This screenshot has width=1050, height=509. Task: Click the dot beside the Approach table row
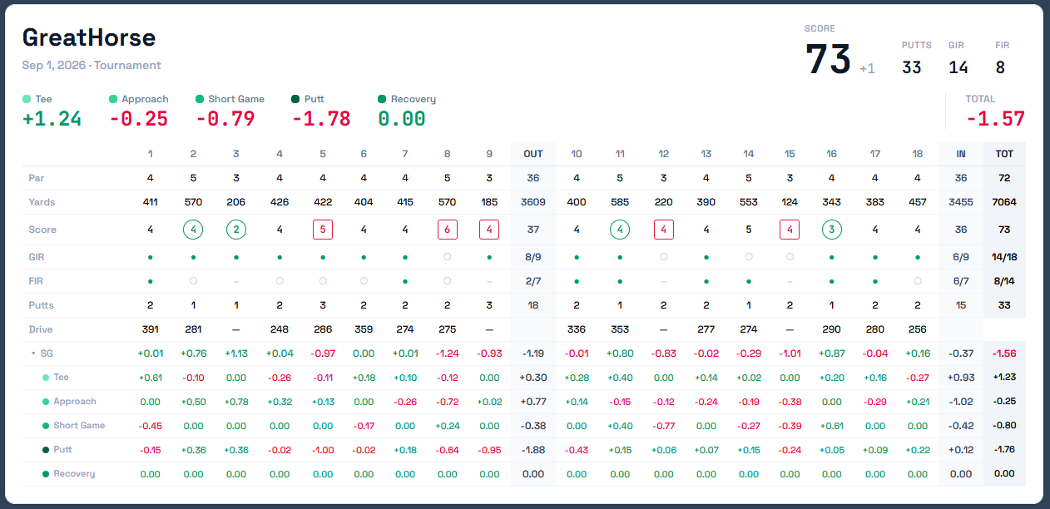[x=46, y=402]
